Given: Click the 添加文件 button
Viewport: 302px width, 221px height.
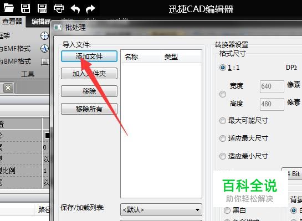Looking at the screenshot, I should (x=89, y=56).
